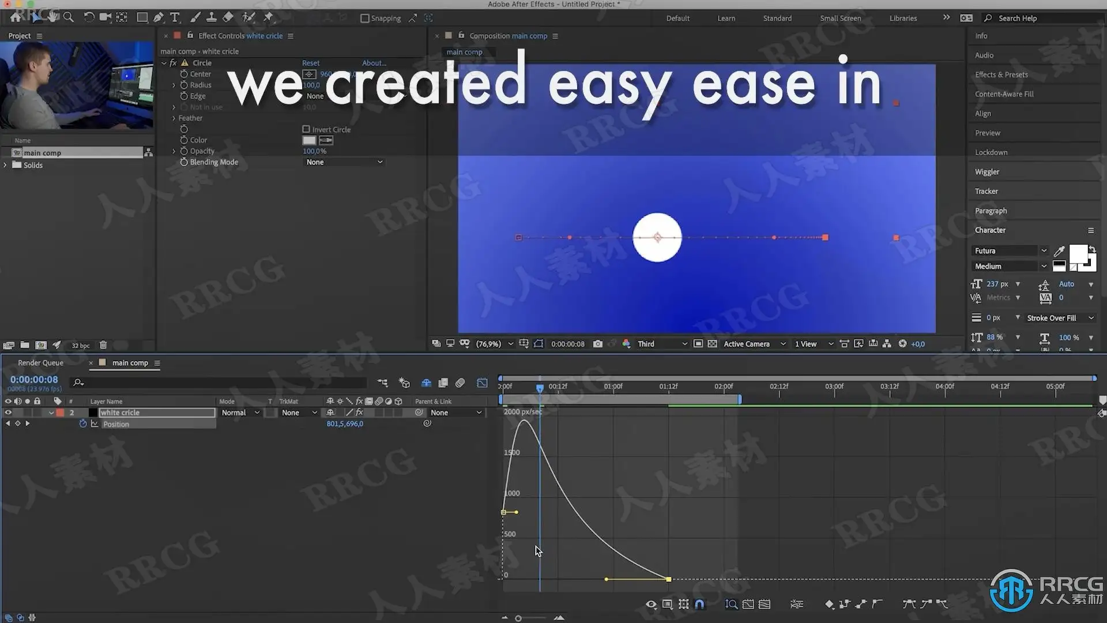Enable the Snapping checkbox
This screenshot has width=1107, height=623.
[x=364, y=18]
